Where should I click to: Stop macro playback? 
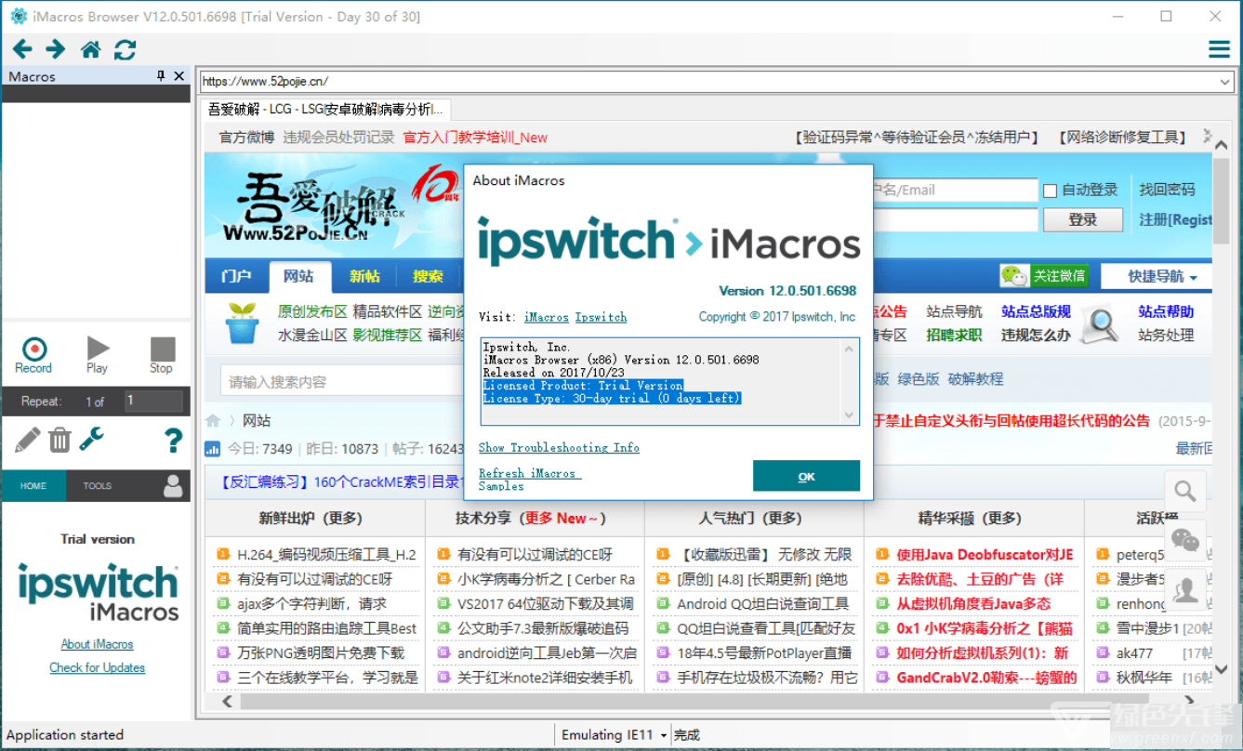162,355
